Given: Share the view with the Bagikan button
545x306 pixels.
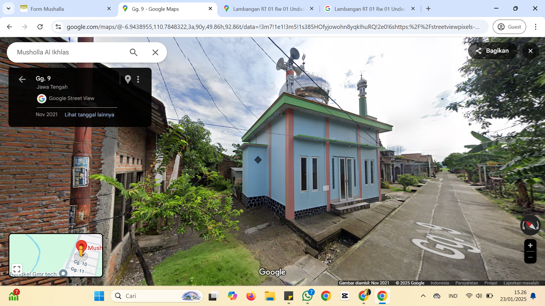Looking at the screenshot, I should pos(492,51).
